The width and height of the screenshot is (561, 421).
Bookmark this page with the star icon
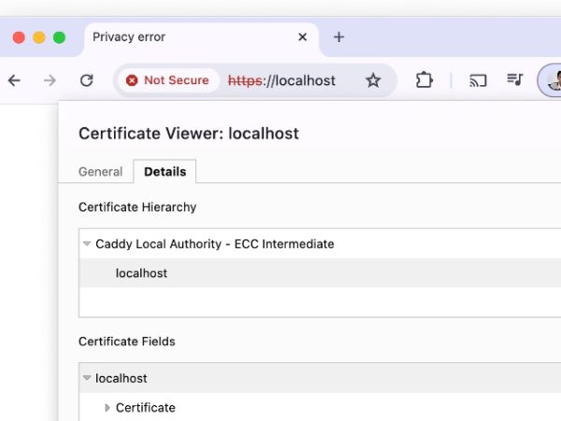(x=373, y=80)
